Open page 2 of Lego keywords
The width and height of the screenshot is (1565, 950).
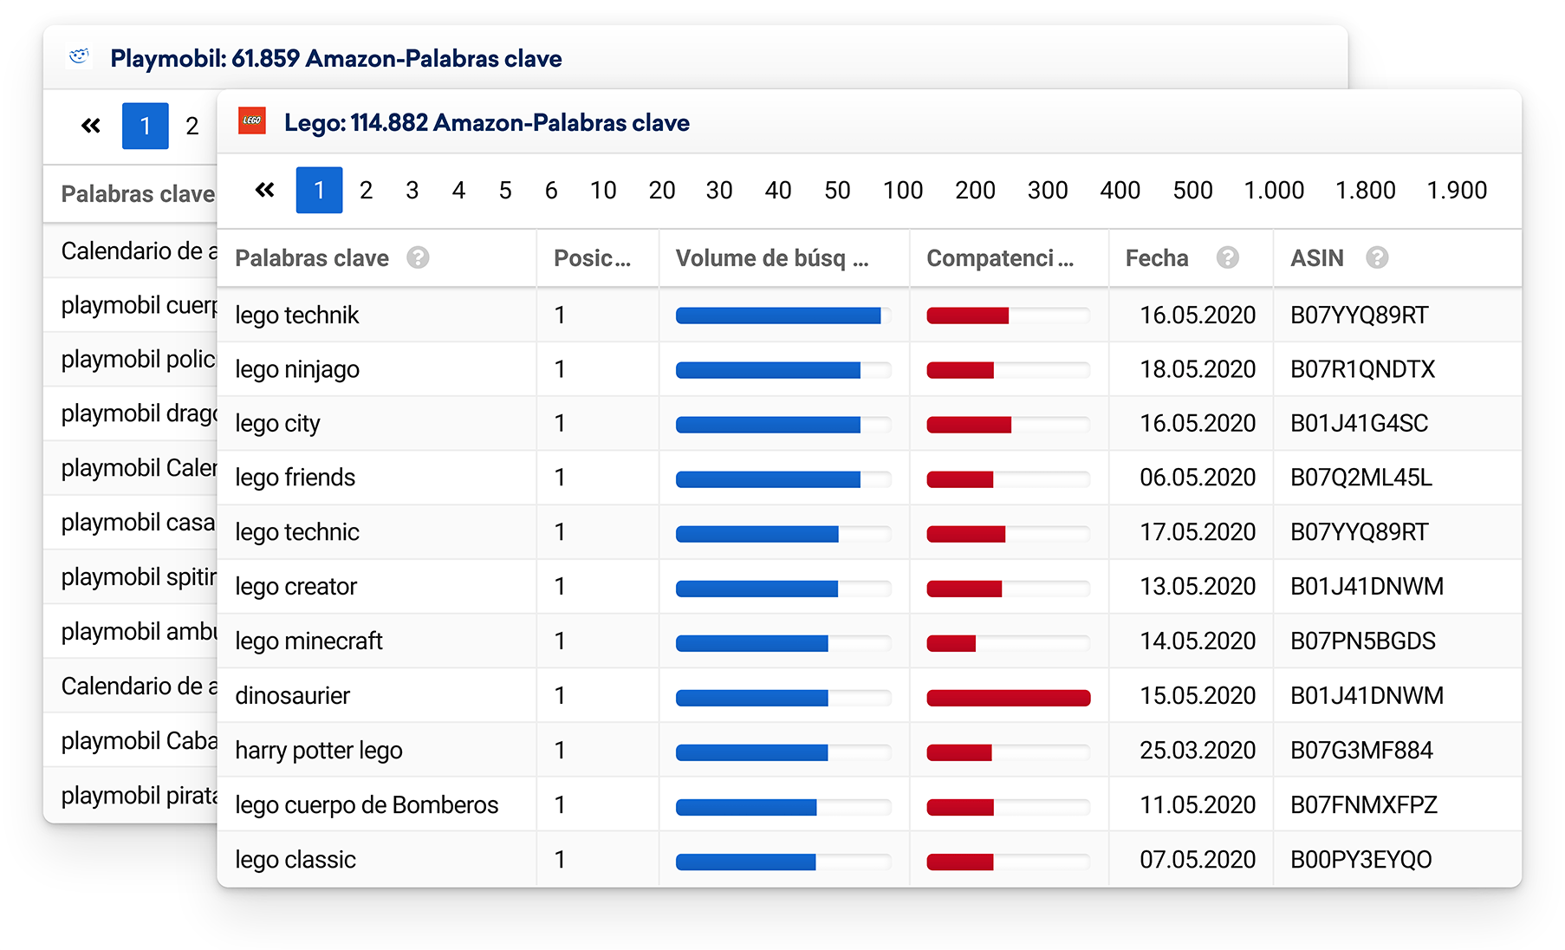(366, 190)
